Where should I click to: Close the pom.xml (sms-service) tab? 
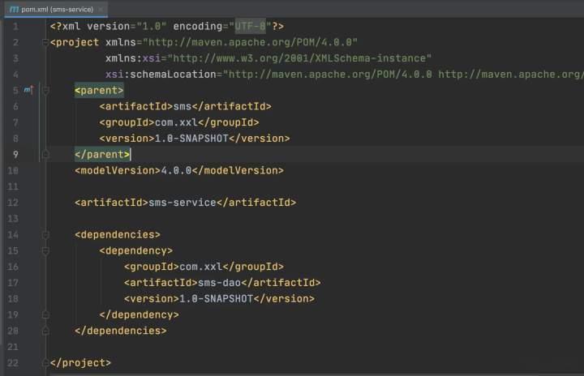coord(102,9)
